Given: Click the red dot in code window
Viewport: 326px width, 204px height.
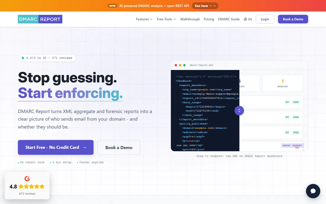Looking at the screenshot, I should point(176,65).
